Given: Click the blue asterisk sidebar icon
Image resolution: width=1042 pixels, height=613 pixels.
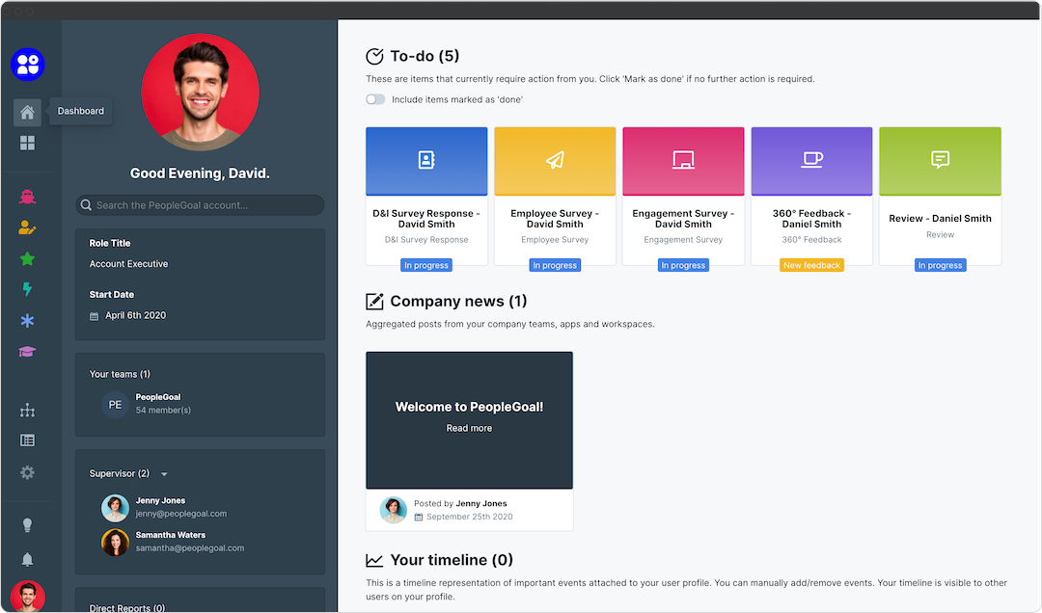Looking at the screenshot, I should (x=27, y=321).
